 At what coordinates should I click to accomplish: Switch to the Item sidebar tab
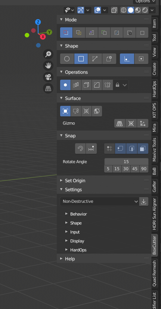pos(155,24)
